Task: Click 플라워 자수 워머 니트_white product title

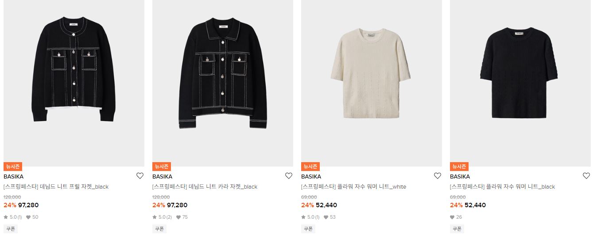Action: pyautogui.click(x=353, y=187)
